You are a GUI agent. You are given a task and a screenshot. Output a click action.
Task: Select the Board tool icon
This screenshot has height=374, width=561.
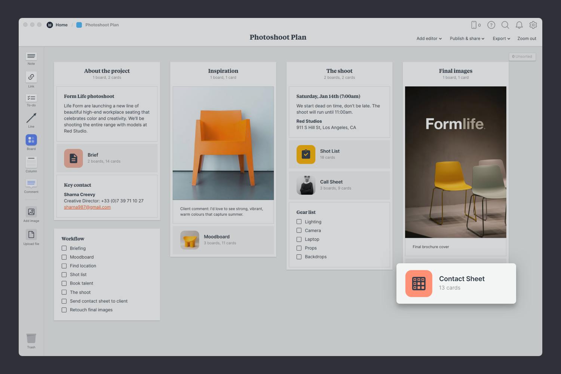[31, 140]
